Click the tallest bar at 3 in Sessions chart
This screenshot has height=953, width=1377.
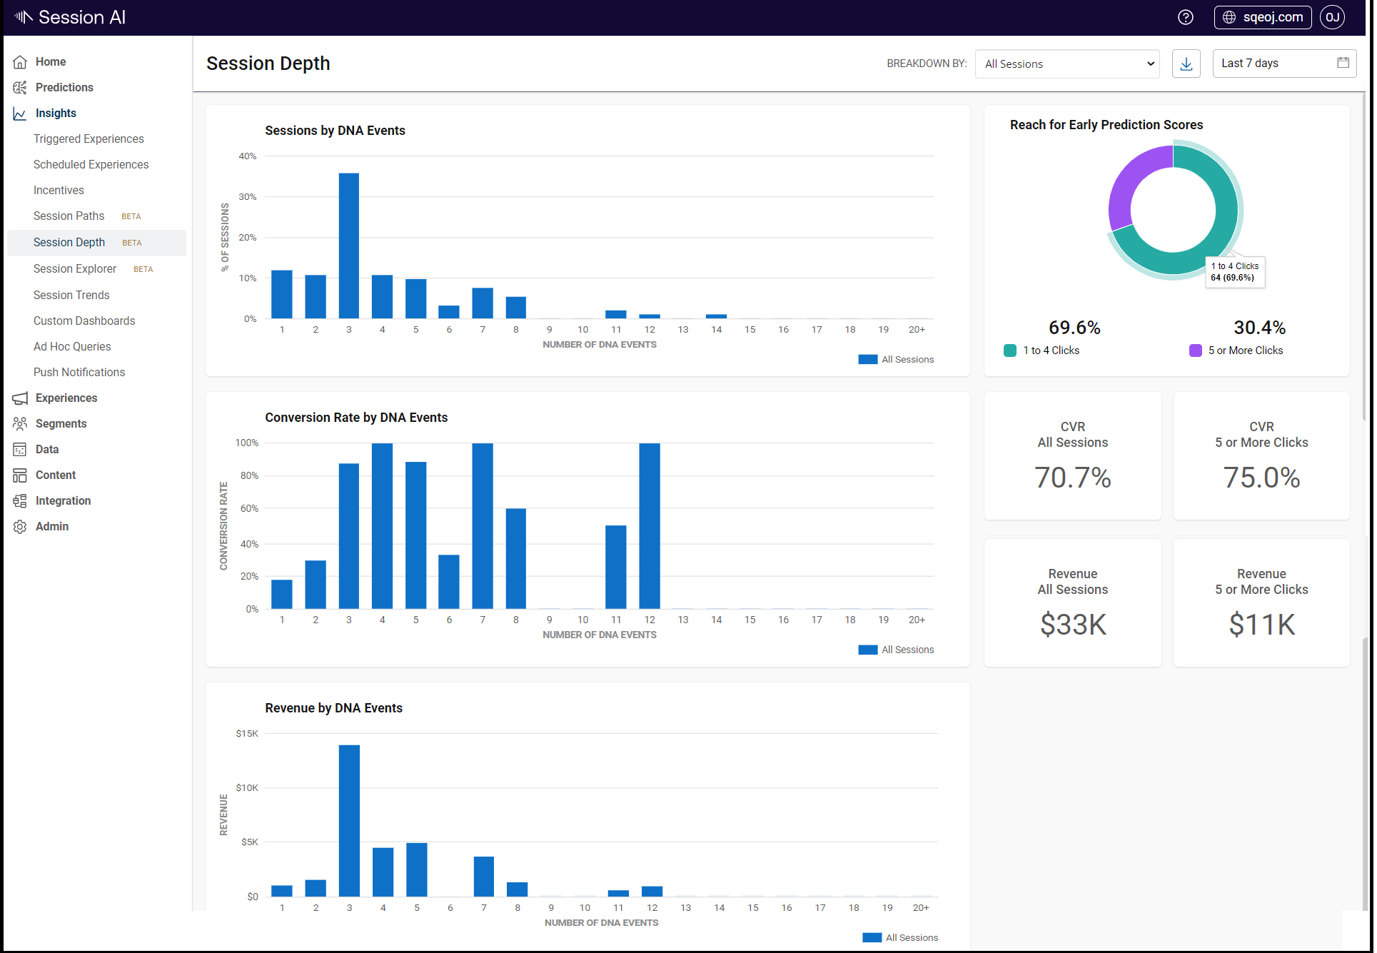pyautogui.click(x=349, y=246)
